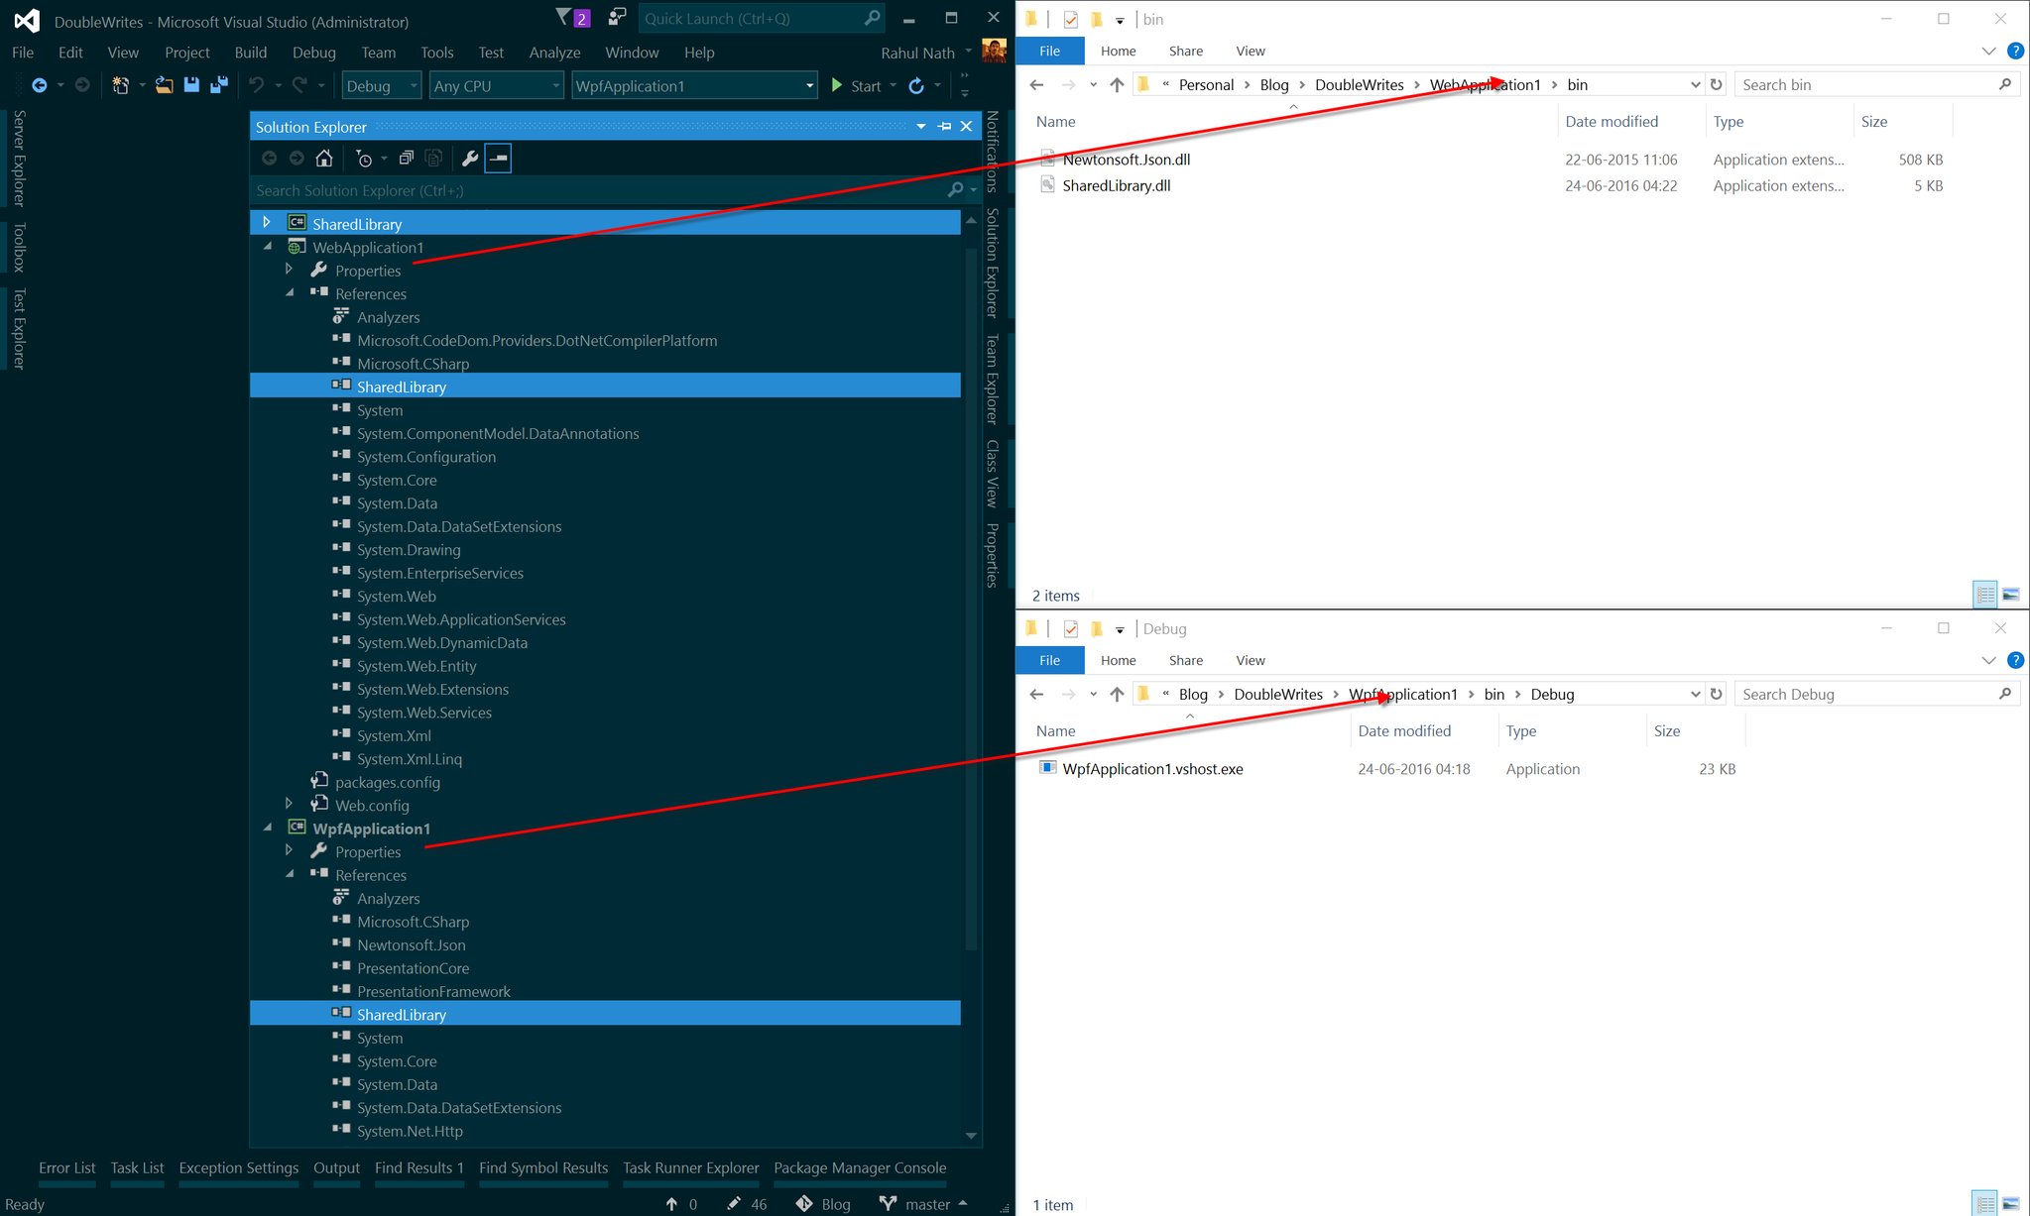Click the Navigate Backward toolbar arrow
The width and height of the screenshot is (2030, 1216).
39,85
